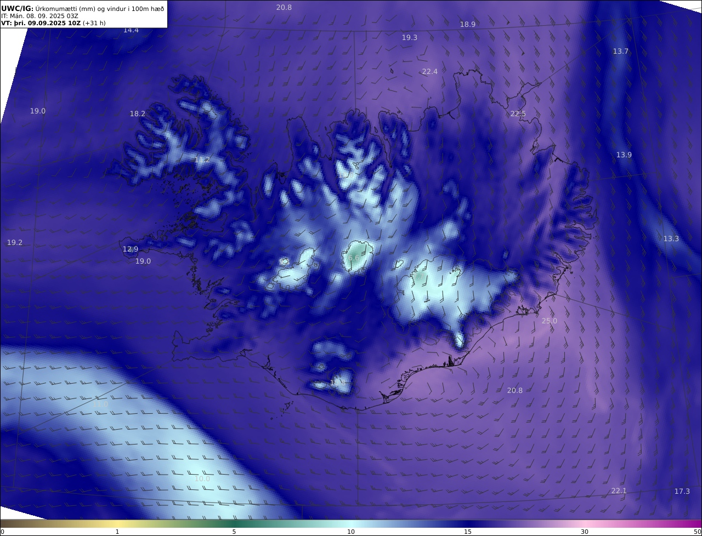702x536 pixels.
Task: Click the colorbar tick labeled 5
Action: tap(234, 532)
